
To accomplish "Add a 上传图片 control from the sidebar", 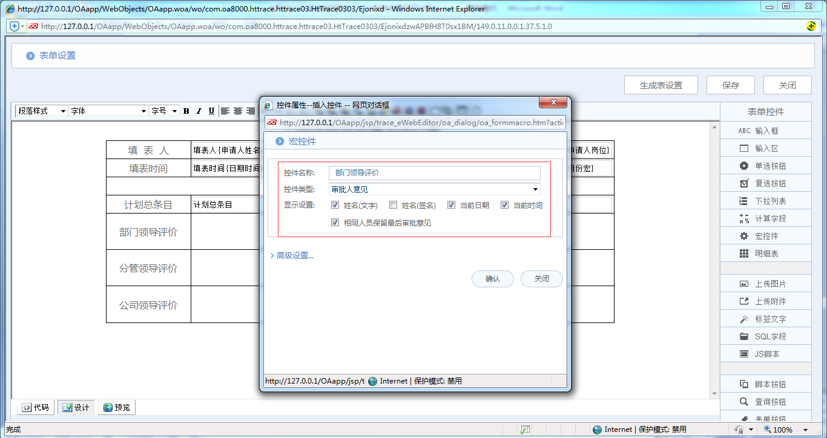I will click(x=765, y=283).
